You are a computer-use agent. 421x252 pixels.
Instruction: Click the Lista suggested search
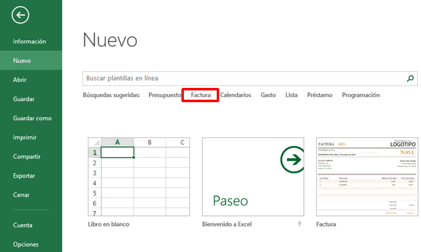[292, 95]
